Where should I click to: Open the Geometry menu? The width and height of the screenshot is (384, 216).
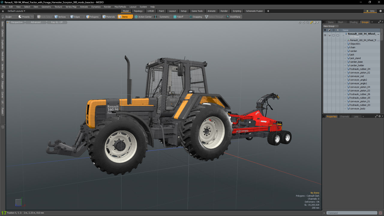(x=46, y=7)
